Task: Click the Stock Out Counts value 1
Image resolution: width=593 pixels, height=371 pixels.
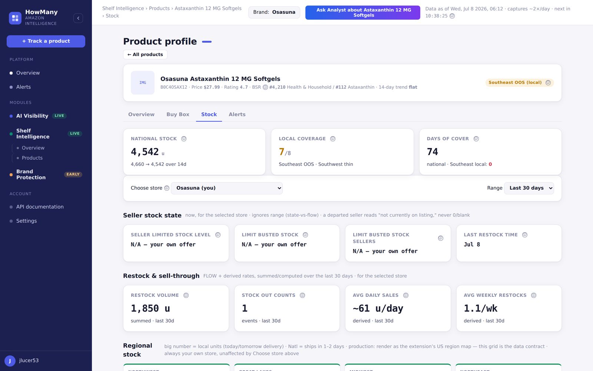Action: click(245, 309)
